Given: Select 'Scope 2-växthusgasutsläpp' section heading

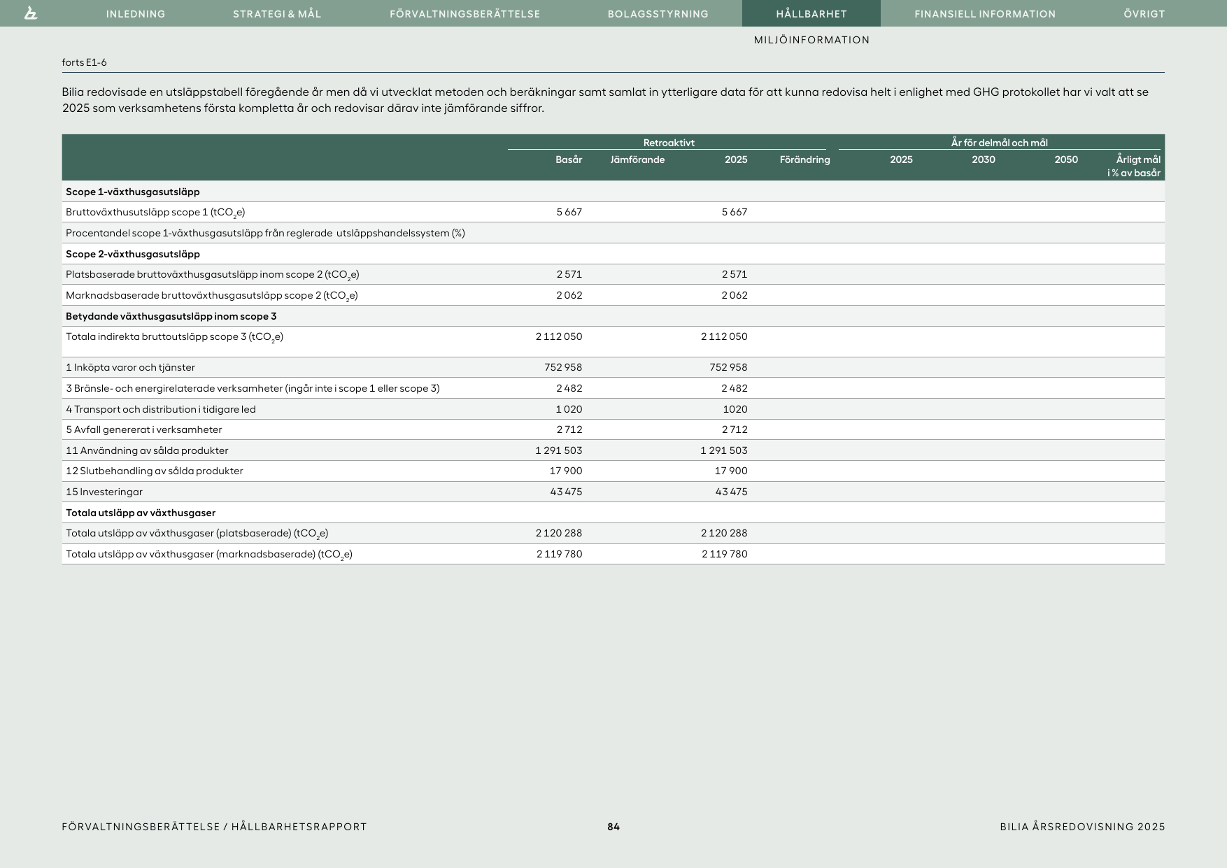Looking at the screenshot, I should pos(133,254).
